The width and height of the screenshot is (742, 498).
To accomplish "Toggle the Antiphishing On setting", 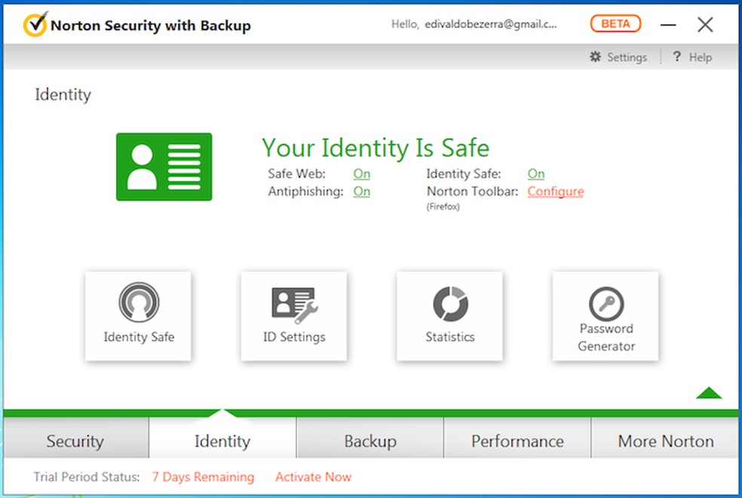I will [x=362, y=191].
